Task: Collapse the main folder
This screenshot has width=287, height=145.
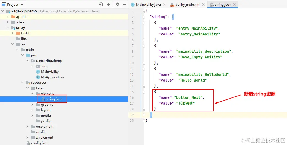Action: (x=17, y=49)
